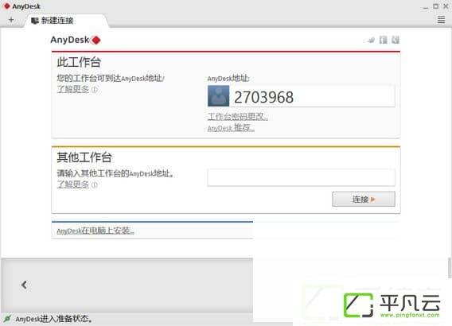Open a new tab with plus icon
Image resolution: width=452 pixels, height=326 pixels.
(x=11, y=20)
